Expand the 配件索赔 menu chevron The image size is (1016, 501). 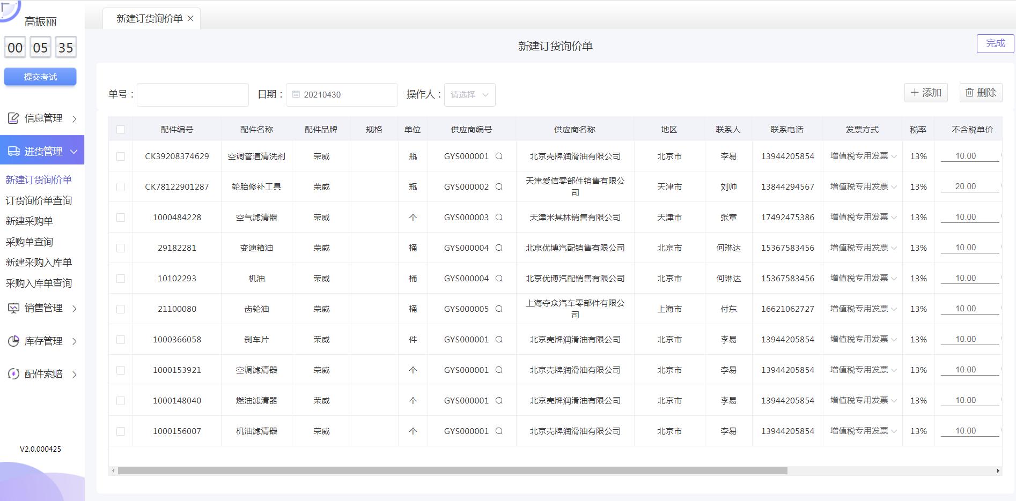point(75,375)
